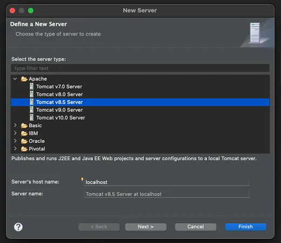
Task: Select the Apache label in tree
Action: (x=38, y=79)
